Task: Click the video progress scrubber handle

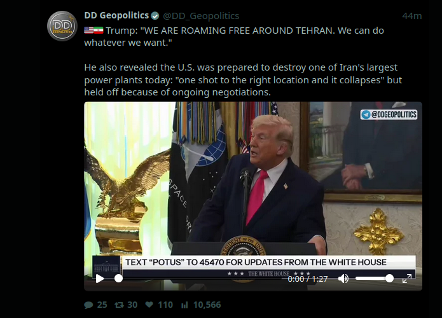Action: pos(118,279)
